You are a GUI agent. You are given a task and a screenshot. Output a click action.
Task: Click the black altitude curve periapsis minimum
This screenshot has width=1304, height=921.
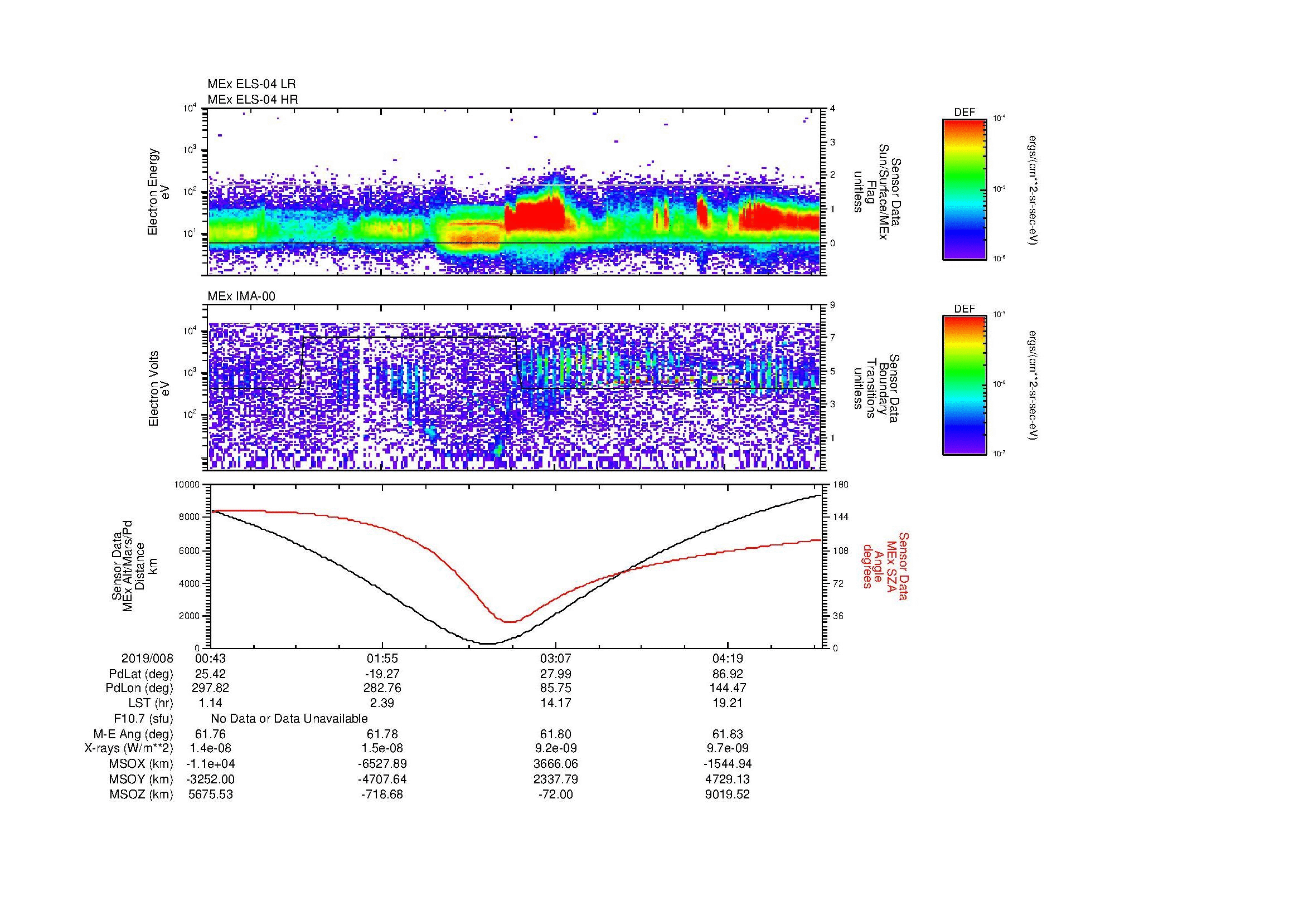tap(488, 644)
